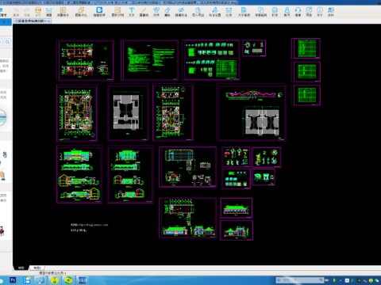Click the Print icon
Image resolution: width=381 pixels, height=285 pixels.
point(275,12)
